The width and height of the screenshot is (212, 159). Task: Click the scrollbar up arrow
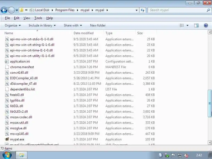point(210,32)
